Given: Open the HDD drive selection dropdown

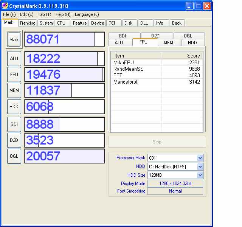Looking at the screenshot, I should (200, 166).
